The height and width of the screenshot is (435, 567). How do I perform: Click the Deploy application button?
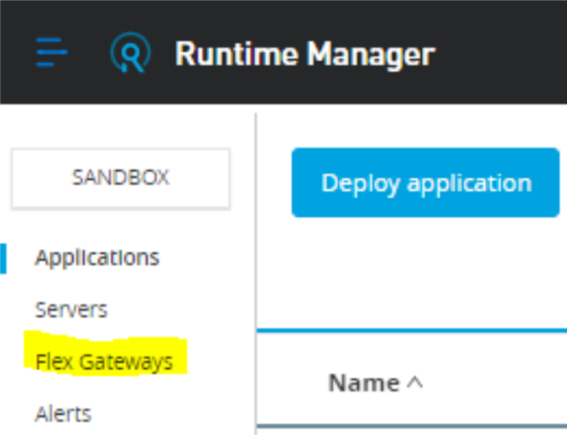tap(426, 182)
